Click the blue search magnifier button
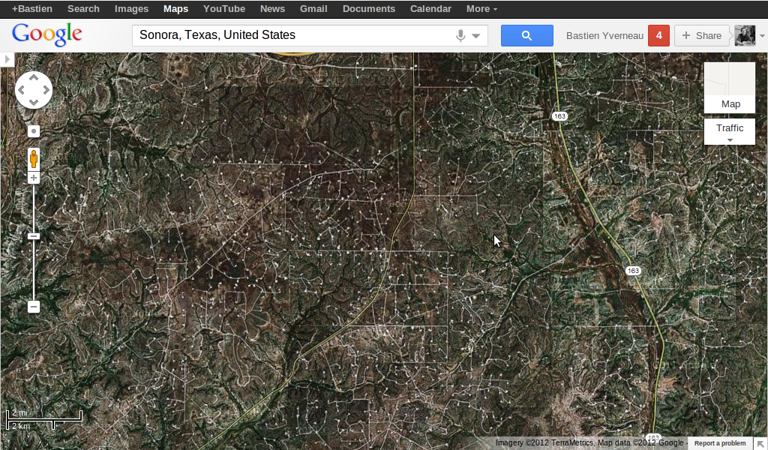Screen dimensions: 768x450 click(x=526, y=35)
